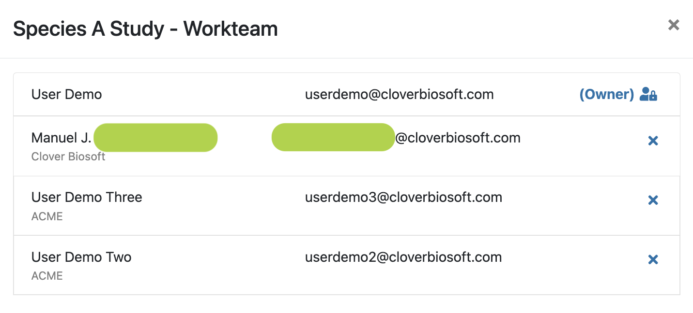Click the Species A Study - Workteam title

coord(145,29)
